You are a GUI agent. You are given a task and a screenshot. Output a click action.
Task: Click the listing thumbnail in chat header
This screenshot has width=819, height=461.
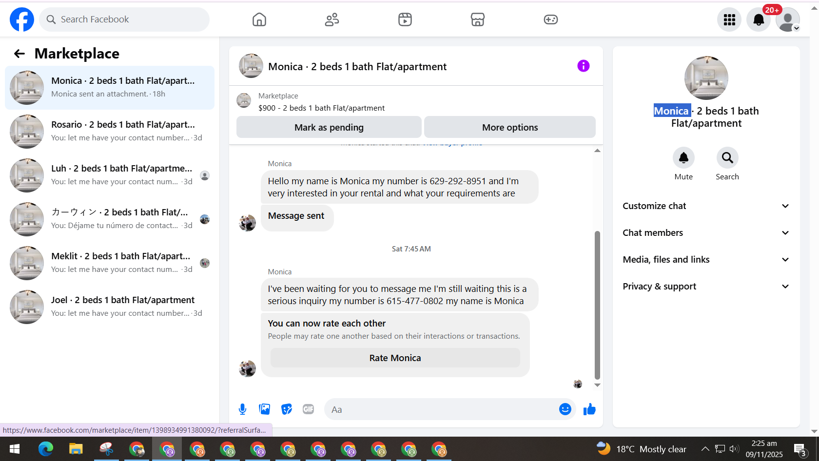251,66
